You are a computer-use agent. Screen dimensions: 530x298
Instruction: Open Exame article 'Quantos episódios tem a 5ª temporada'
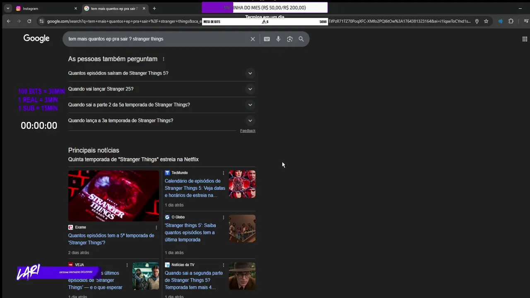point(111,239)
